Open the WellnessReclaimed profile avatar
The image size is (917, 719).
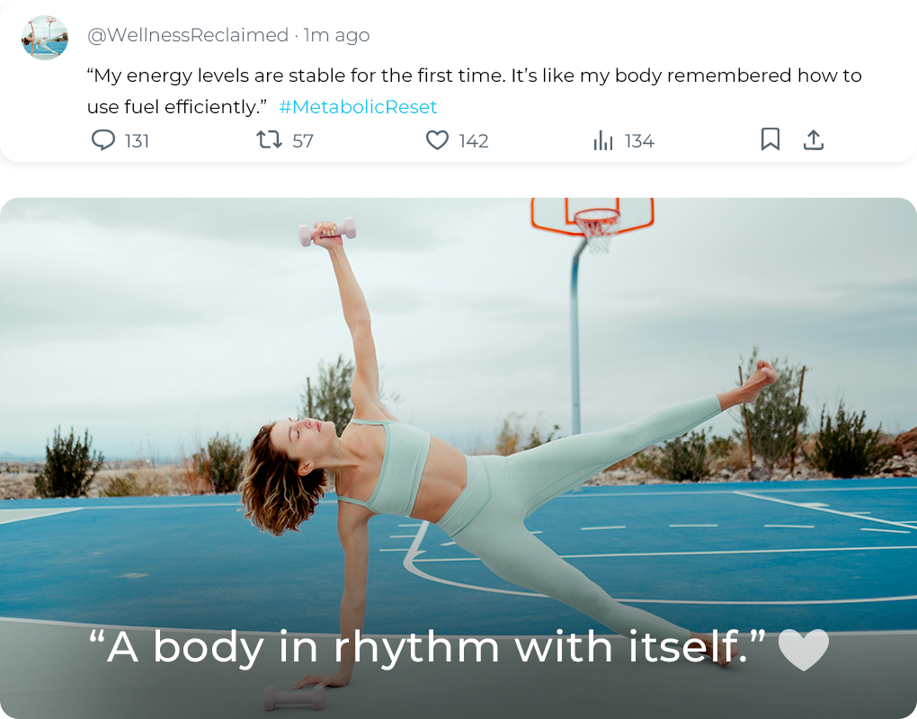tap(45, 38)
